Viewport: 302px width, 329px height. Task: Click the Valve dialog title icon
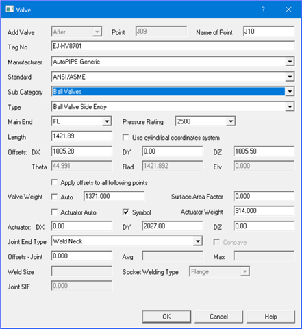pos(10,10)
